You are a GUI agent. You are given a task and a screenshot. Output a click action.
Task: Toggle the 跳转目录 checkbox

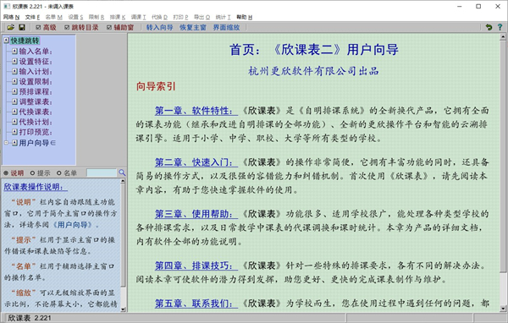point(67,28)
